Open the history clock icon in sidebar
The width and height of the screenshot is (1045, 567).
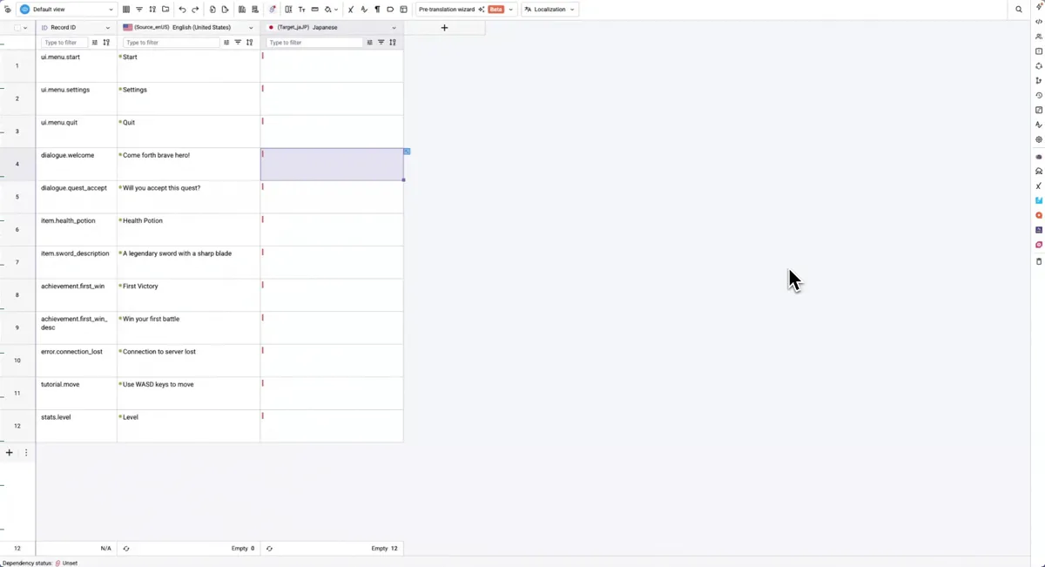(x=1039, y=96)
